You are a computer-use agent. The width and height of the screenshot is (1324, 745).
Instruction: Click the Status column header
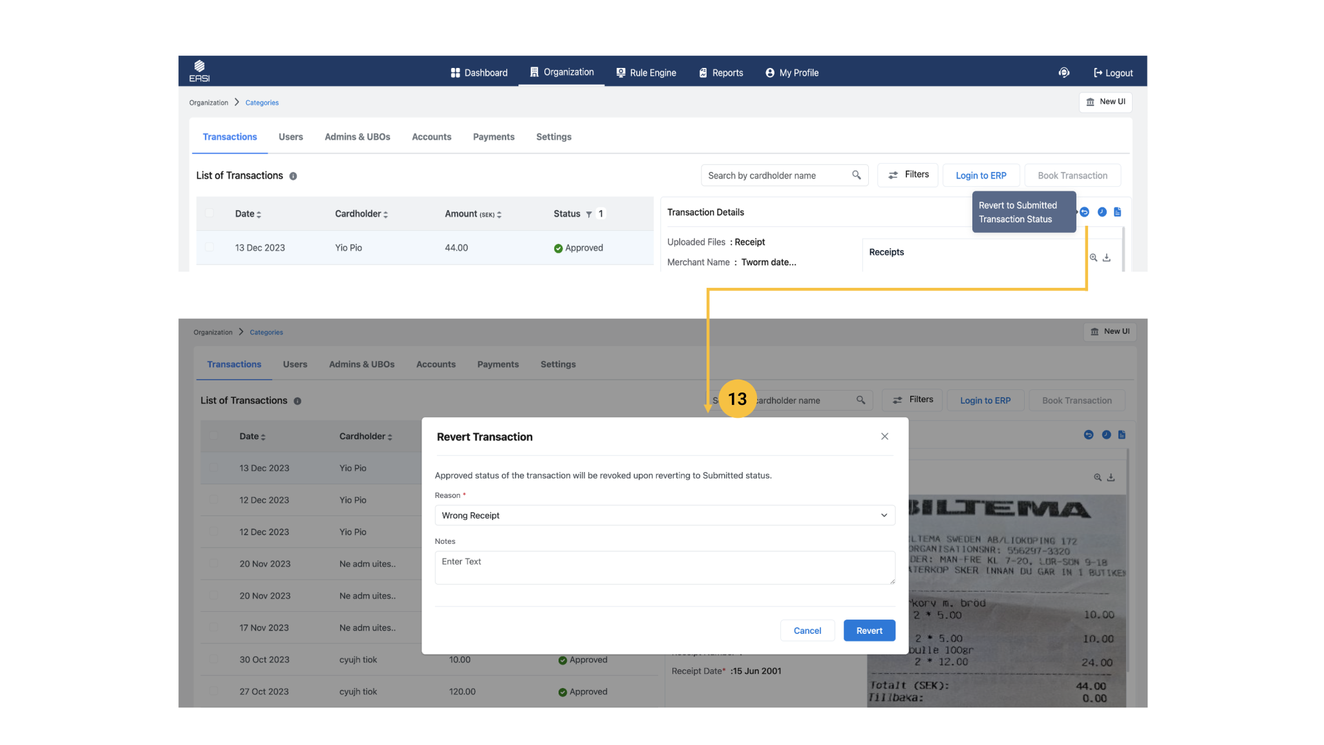click(x=566, y=214)
